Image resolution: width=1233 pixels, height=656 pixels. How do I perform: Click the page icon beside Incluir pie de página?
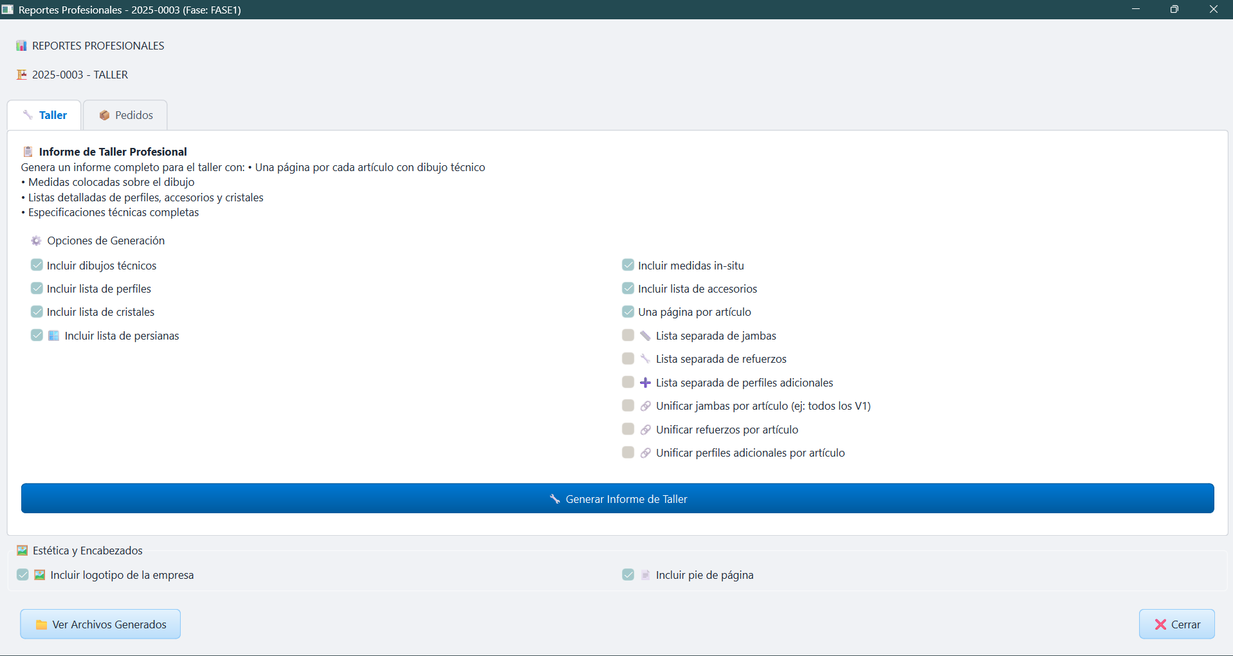click(645, 575)
